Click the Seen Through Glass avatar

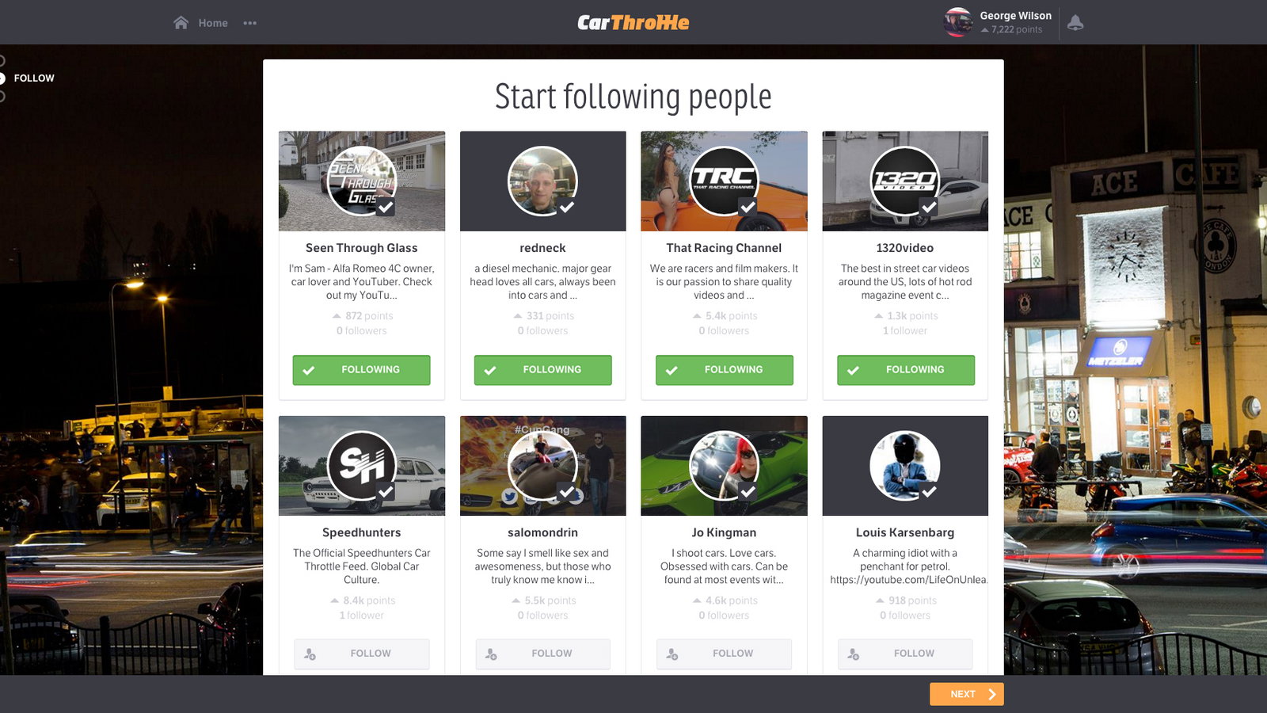tap(362, 181)
